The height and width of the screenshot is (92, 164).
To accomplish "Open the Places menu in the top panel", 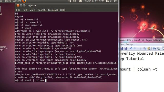I will pos(7,1).
